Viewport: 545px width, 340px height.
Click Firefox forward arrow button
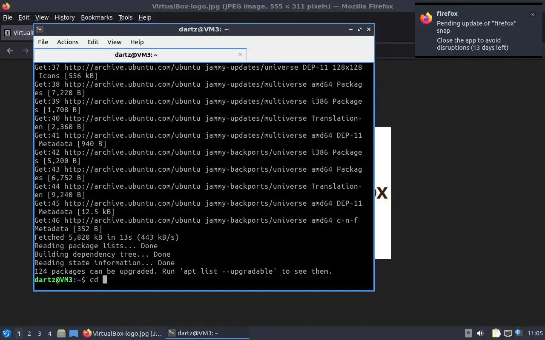click(26, 51)
